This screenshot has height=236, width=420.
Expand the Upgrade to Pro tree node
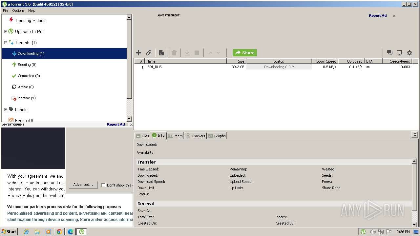(x=6, y=32)
